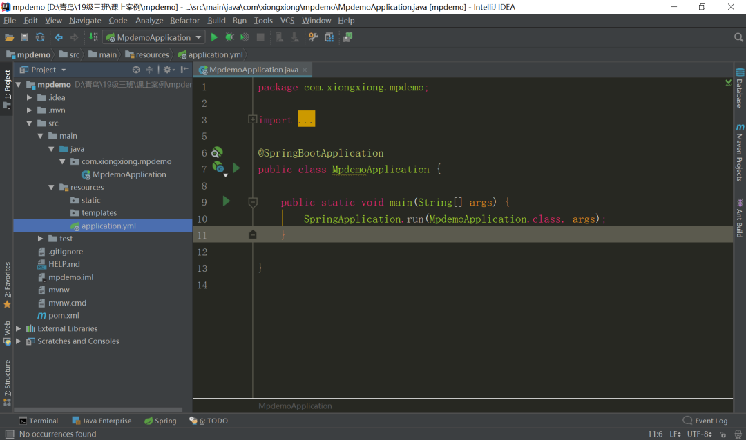Start debugging with the green bug icon
Image resolution: width=746 pixels, height=440 pixels.
[x=229, y=37]
